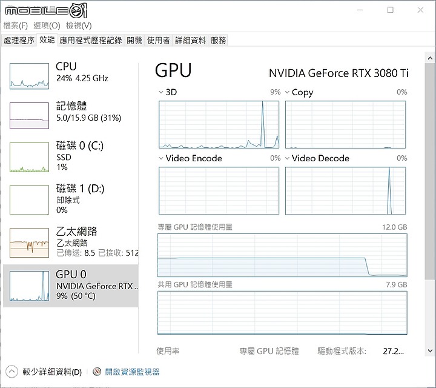436x388 pixels.
Task: Click the 磁碟 1 (D:) label
Action: tap(80, 189)
